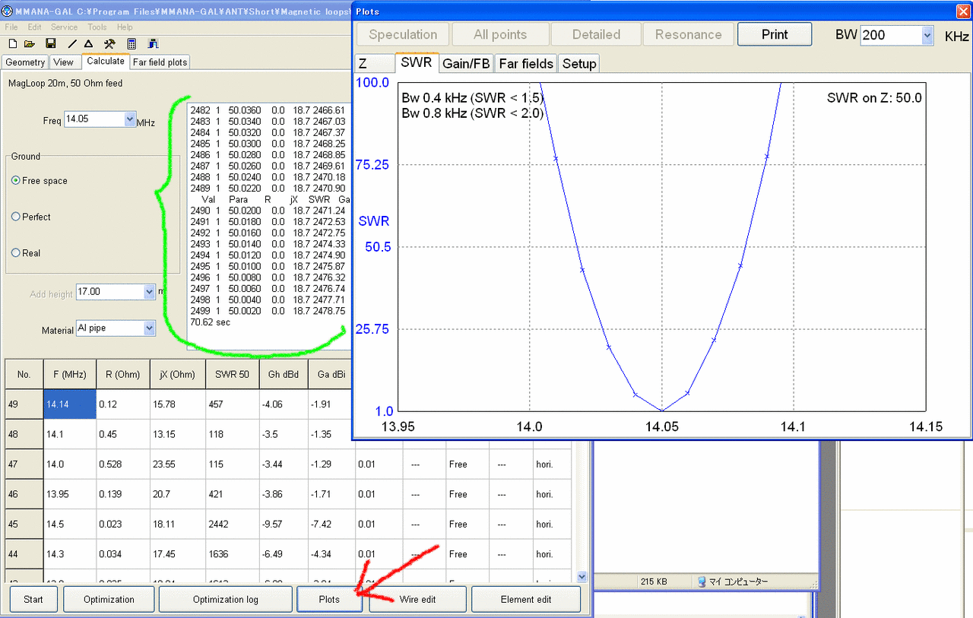
Task: Open the Setup tab in Plots
Action: [x=579, y=64]
